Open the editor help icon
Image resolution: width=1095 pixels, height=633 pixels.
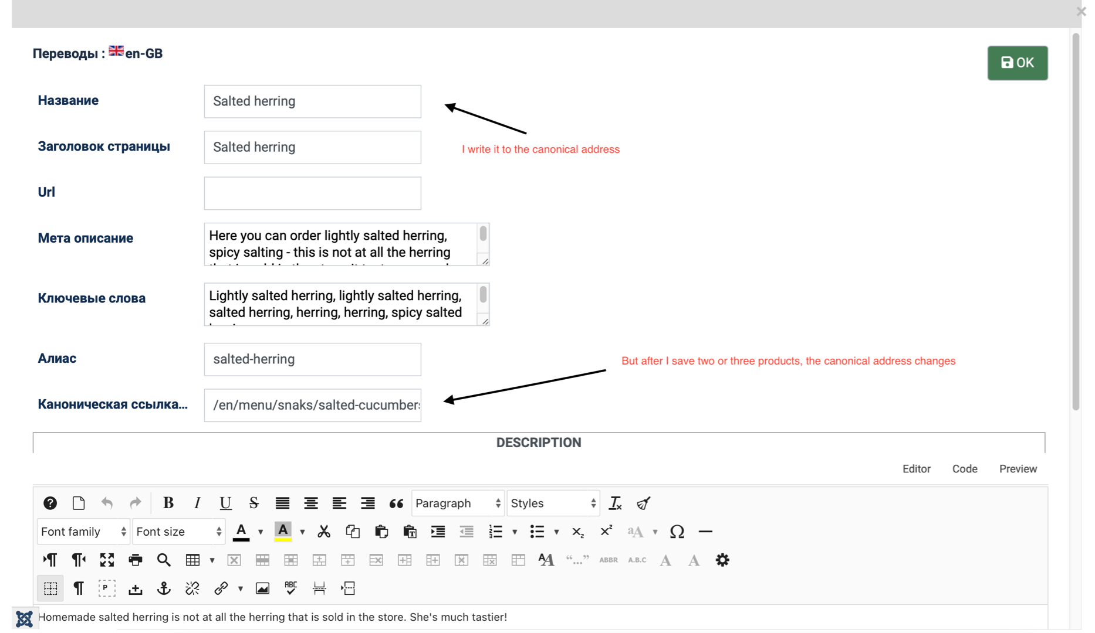[50, 503]
